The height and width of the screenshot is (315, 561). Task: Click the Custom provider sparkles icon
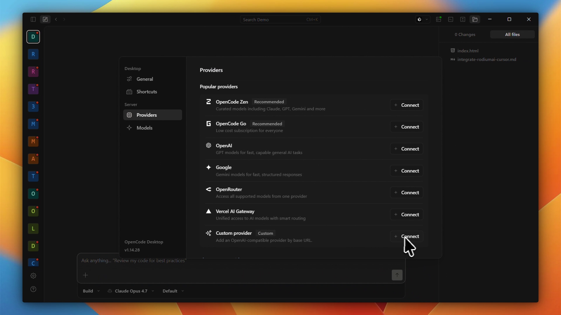click(x=209, y=233)
